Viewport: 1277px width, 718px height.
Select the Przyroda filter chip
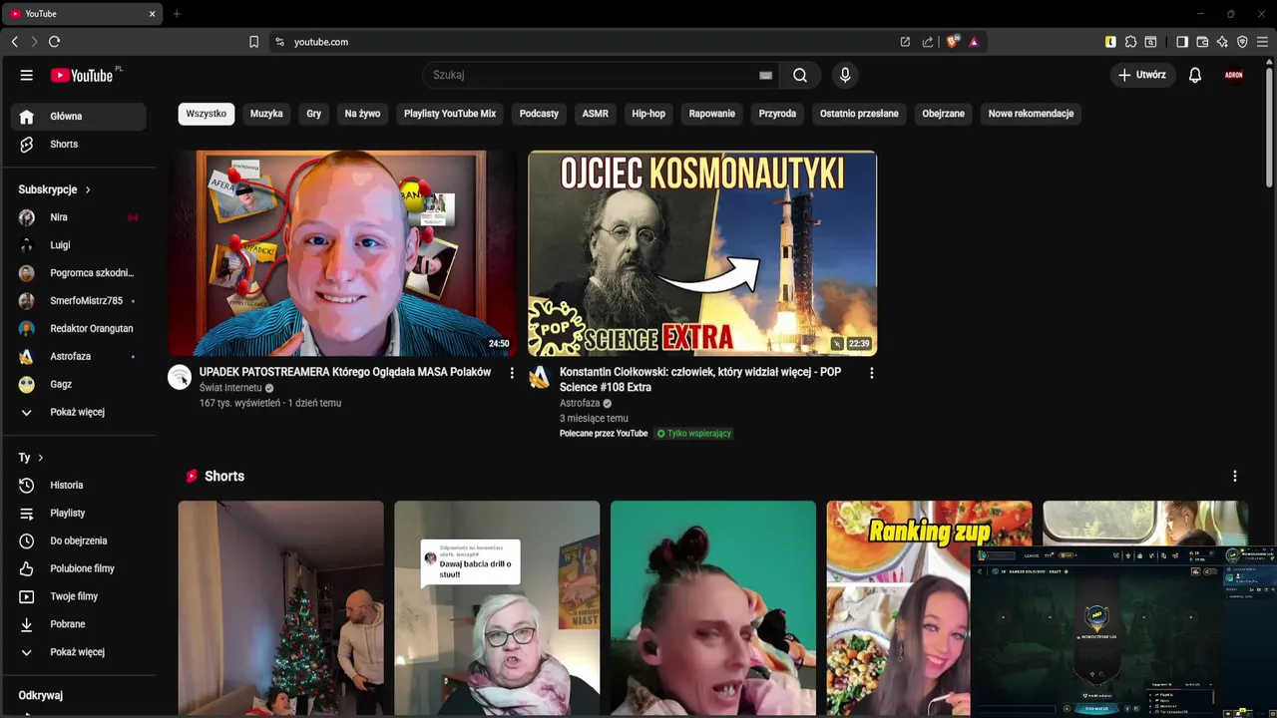pos(777,114)
